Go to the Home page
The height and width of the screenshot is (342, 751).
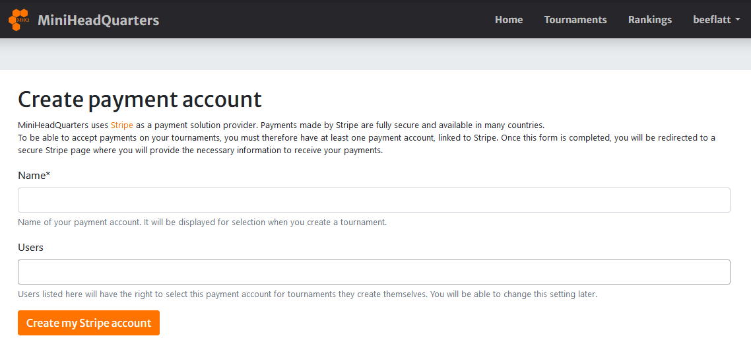click(x=508, y=20)
